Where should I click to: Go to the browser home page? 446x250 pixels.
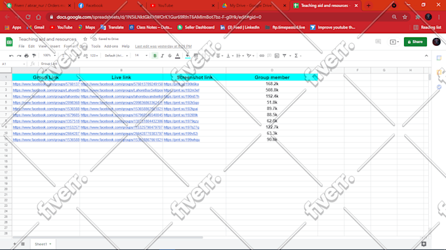[x=39, y=17]
